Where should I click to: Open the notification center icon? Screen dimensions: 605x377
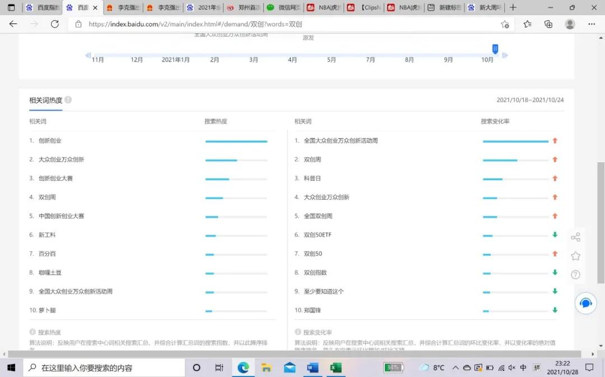pos(589,367)
